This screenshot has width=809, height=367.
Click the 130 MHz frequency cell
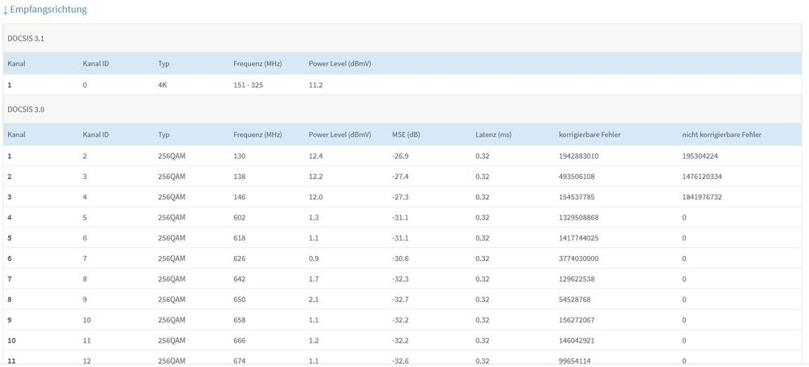click(x=240, y=156)
